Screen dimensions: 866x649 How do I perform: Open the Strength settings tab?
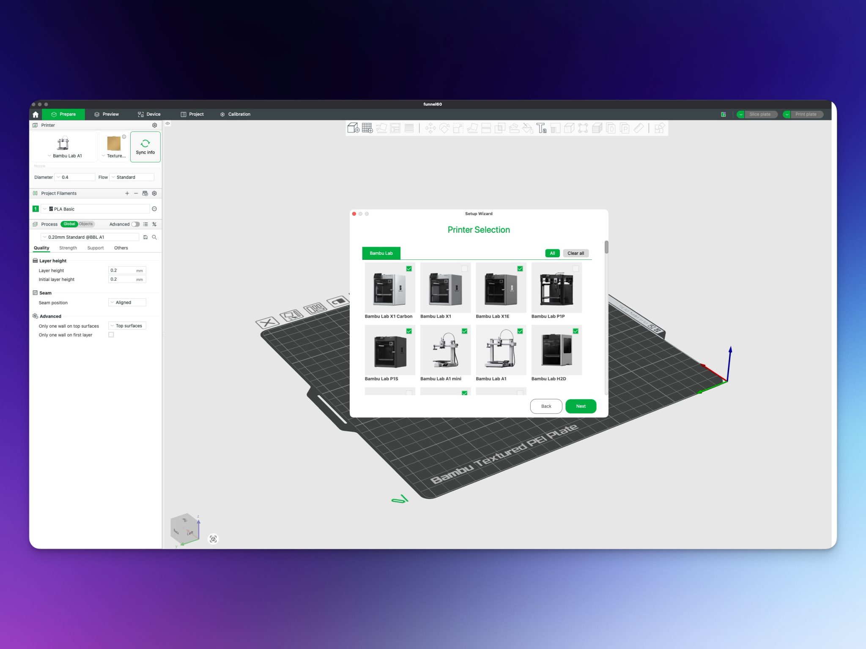click(x=68, y=248)
